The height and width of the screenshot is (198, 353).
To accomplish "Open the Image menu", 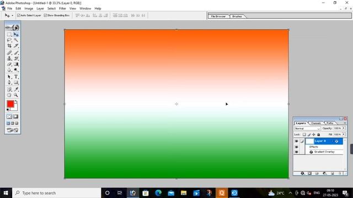I will pyautogui.click(x=29, y=9).
